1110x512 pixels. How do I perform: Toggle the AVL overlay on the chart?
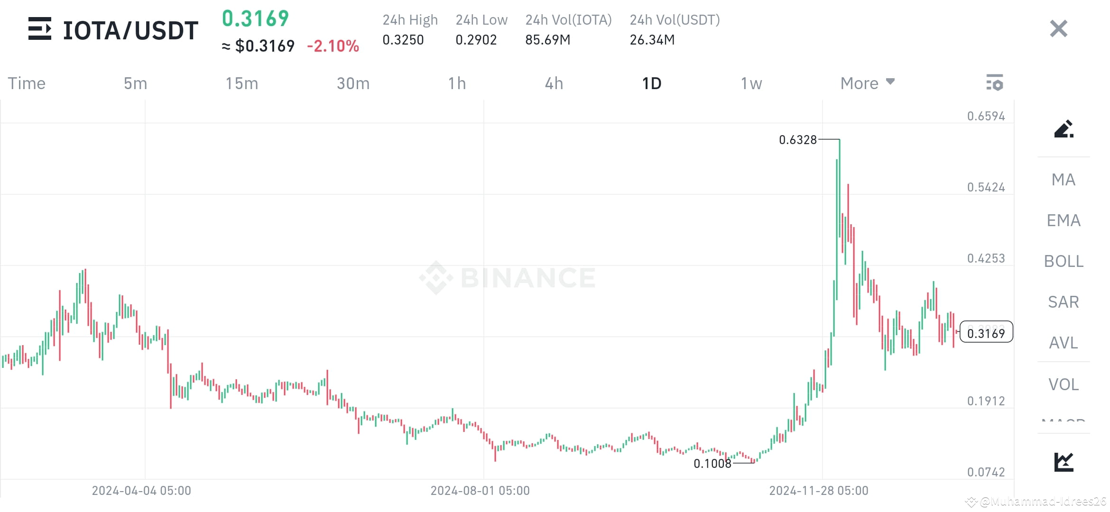point(1063,343)
